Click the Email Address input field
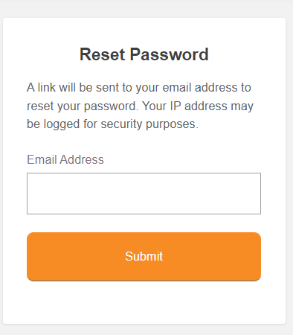293x335 pixels. tap(144, 194)
